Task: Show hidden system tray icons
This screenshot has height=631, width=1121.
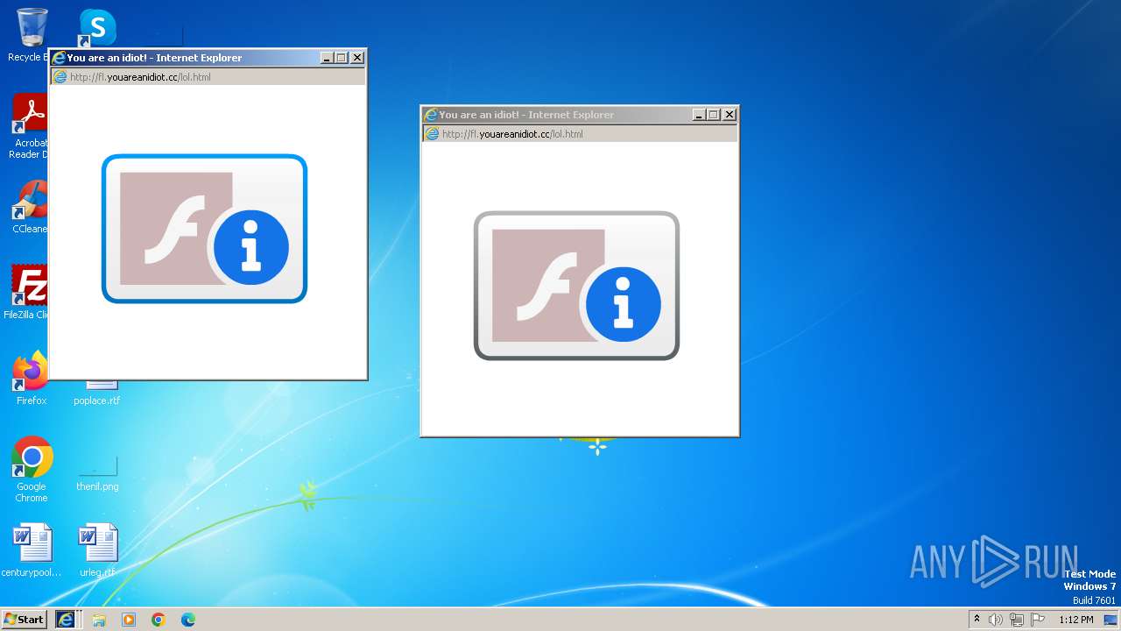Action: click(x=976, y=620)
